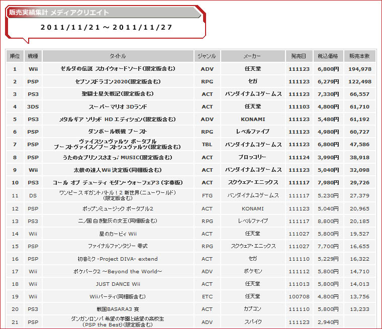Click the メーカー column header
The image size is (382, 329).
[x=253, y=56]
